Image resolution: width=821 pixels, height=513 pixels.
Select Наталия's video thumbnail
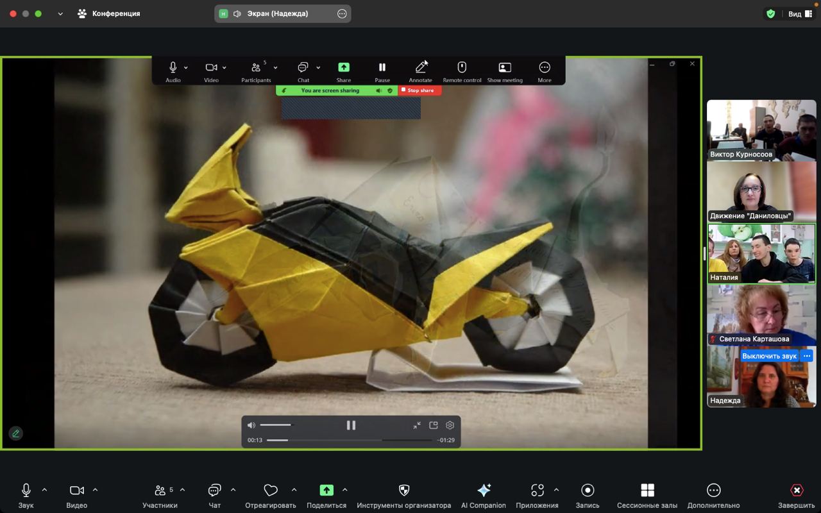pyautogui.click(x=761, y=253)
